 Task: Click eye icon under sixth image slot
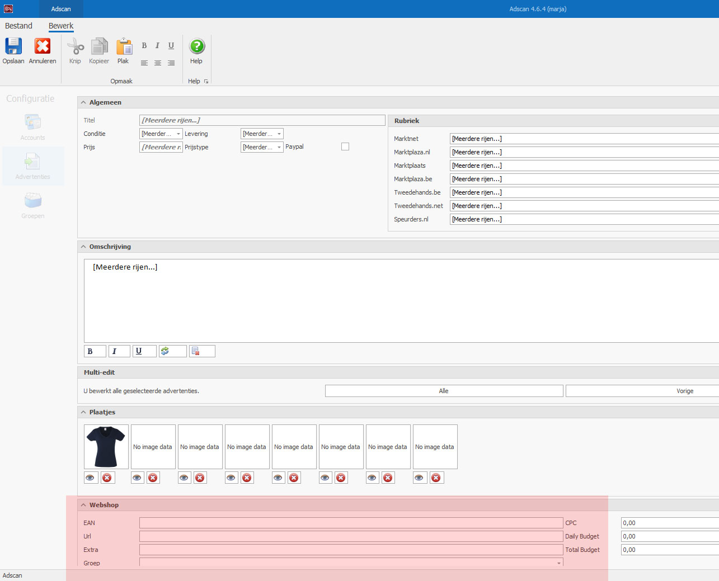click(326, 478)
